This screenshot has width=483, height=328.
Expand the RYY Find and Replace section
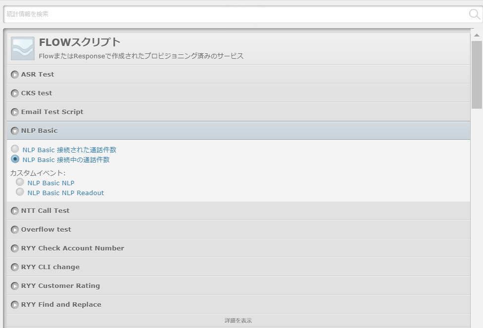point(239,304)
